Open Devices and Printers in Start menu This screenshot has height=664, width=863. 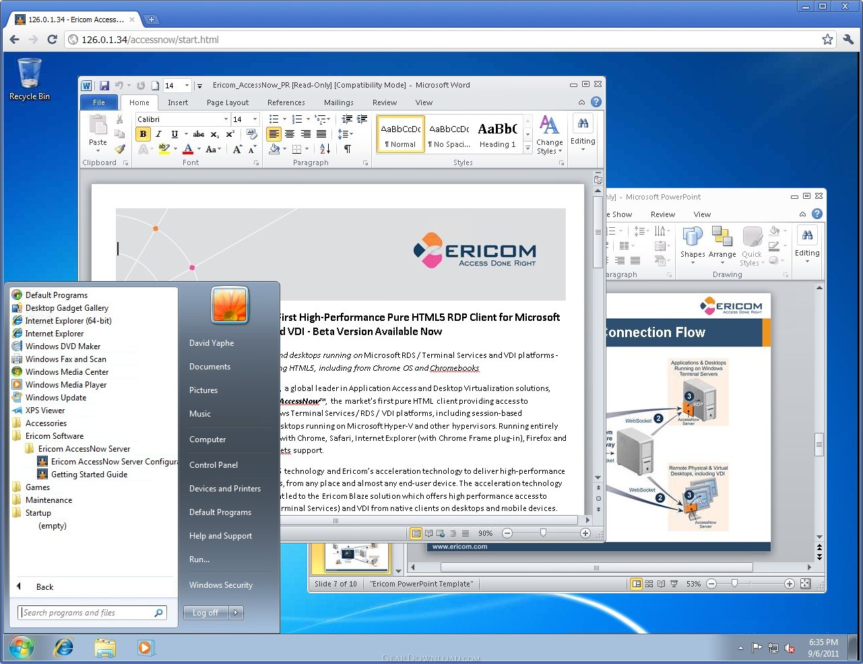pos(225,489)
